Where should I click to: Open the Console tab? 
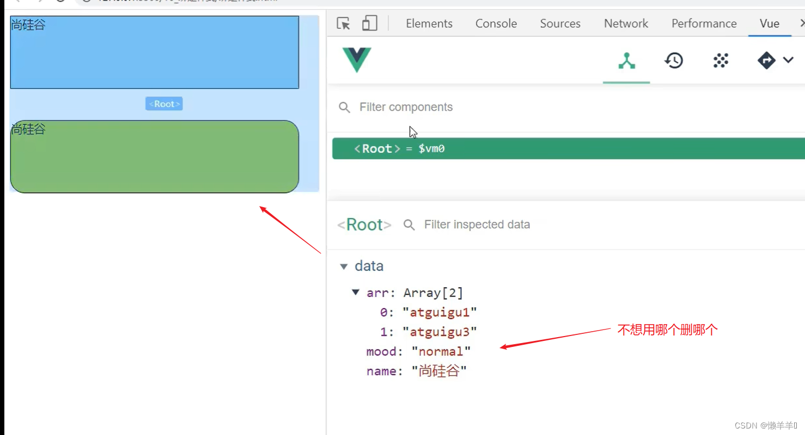click(x=496, y=23)
